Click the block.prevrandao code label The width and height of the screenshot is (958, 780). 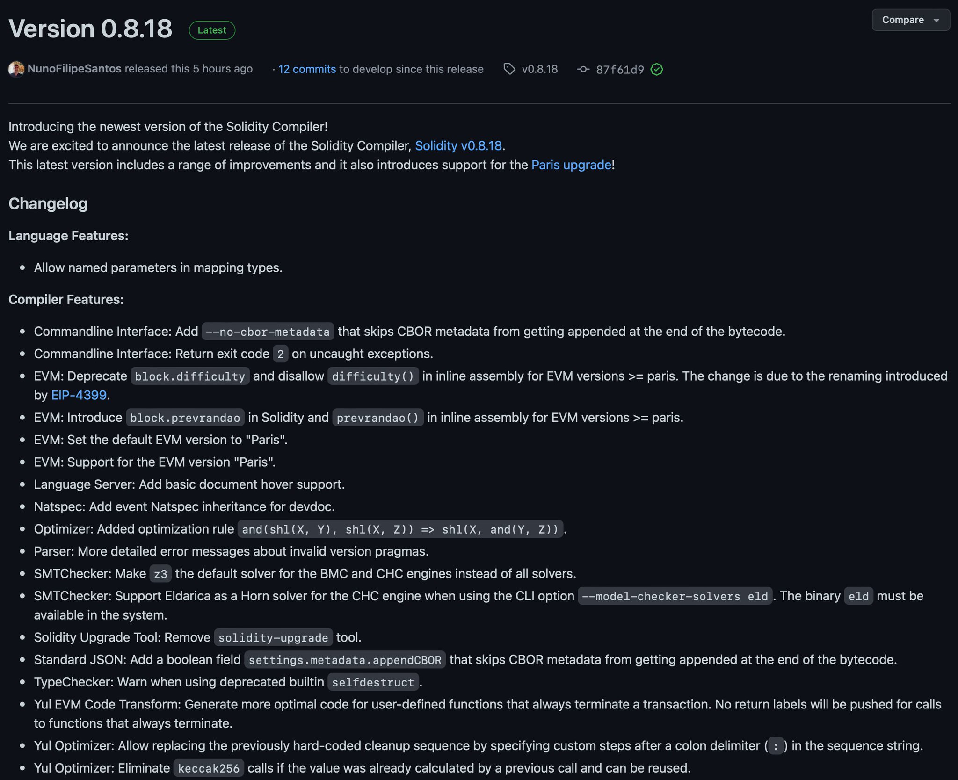point(184,417)
